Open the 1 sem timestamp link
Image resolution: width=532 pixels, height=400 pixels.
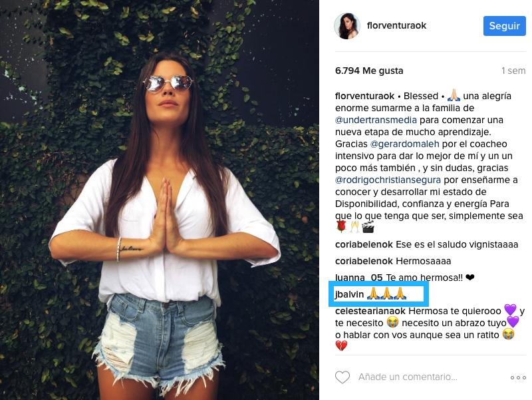pyautogui.click(x=513, y=71)
